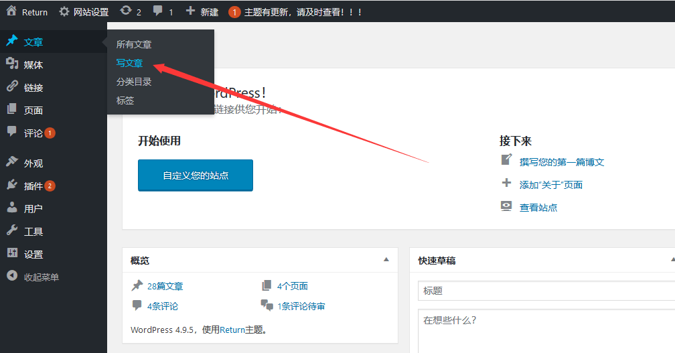Click the 查看站点 link
Screen dimensions: 675x353
tap(538, 208)
